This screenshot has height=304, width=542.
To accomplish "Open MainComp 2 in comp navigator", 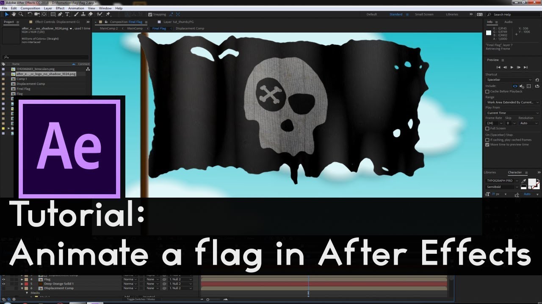I will [x=109, y=28].
